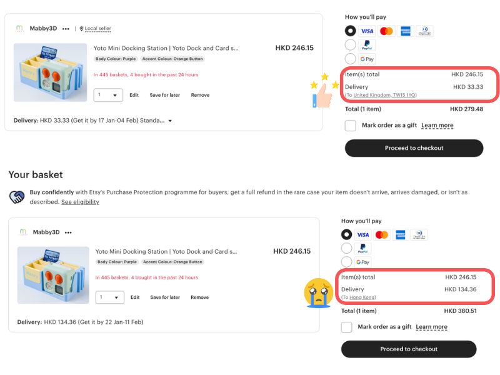
Task: Tick the top Mark order as a gift checkbox
Action: (351, 126)
